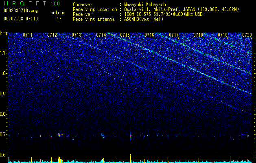The image size is (256, 163).
Task: Click the Ogata-vill. Akita-Pref. JAPAN location text
Action: point(182,9)
